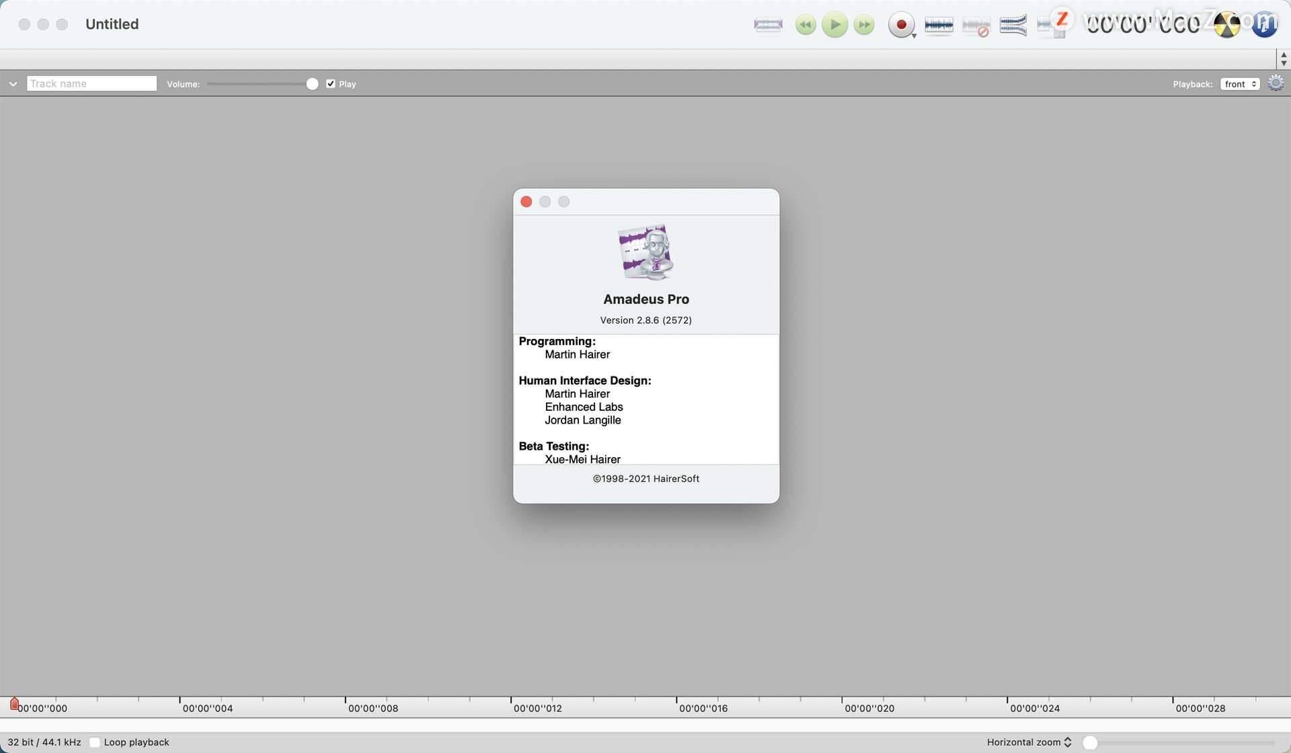Click the timeline marker at 00'00"000

point(13,703)
